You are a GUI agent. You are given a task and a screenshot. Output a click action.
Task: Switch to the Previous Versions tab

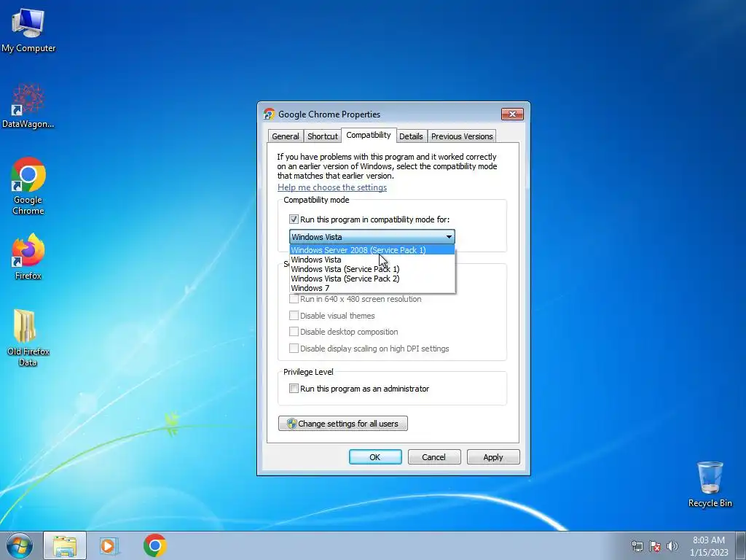pos(461,136)
